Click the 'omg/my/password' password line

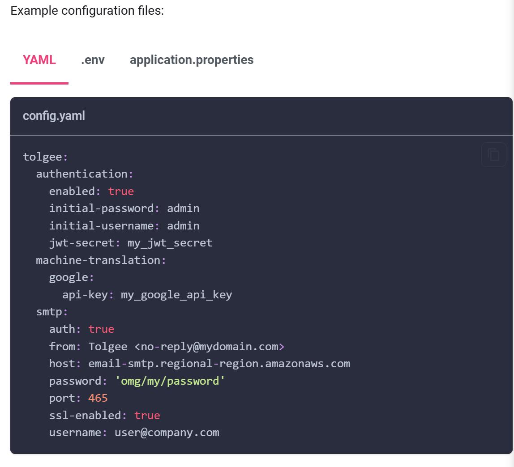[137, 381]
